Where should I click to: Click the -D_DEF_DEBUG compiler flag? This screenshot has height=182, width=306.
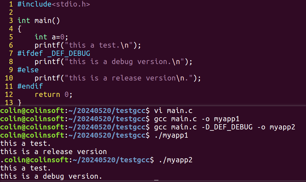(227, 127)
